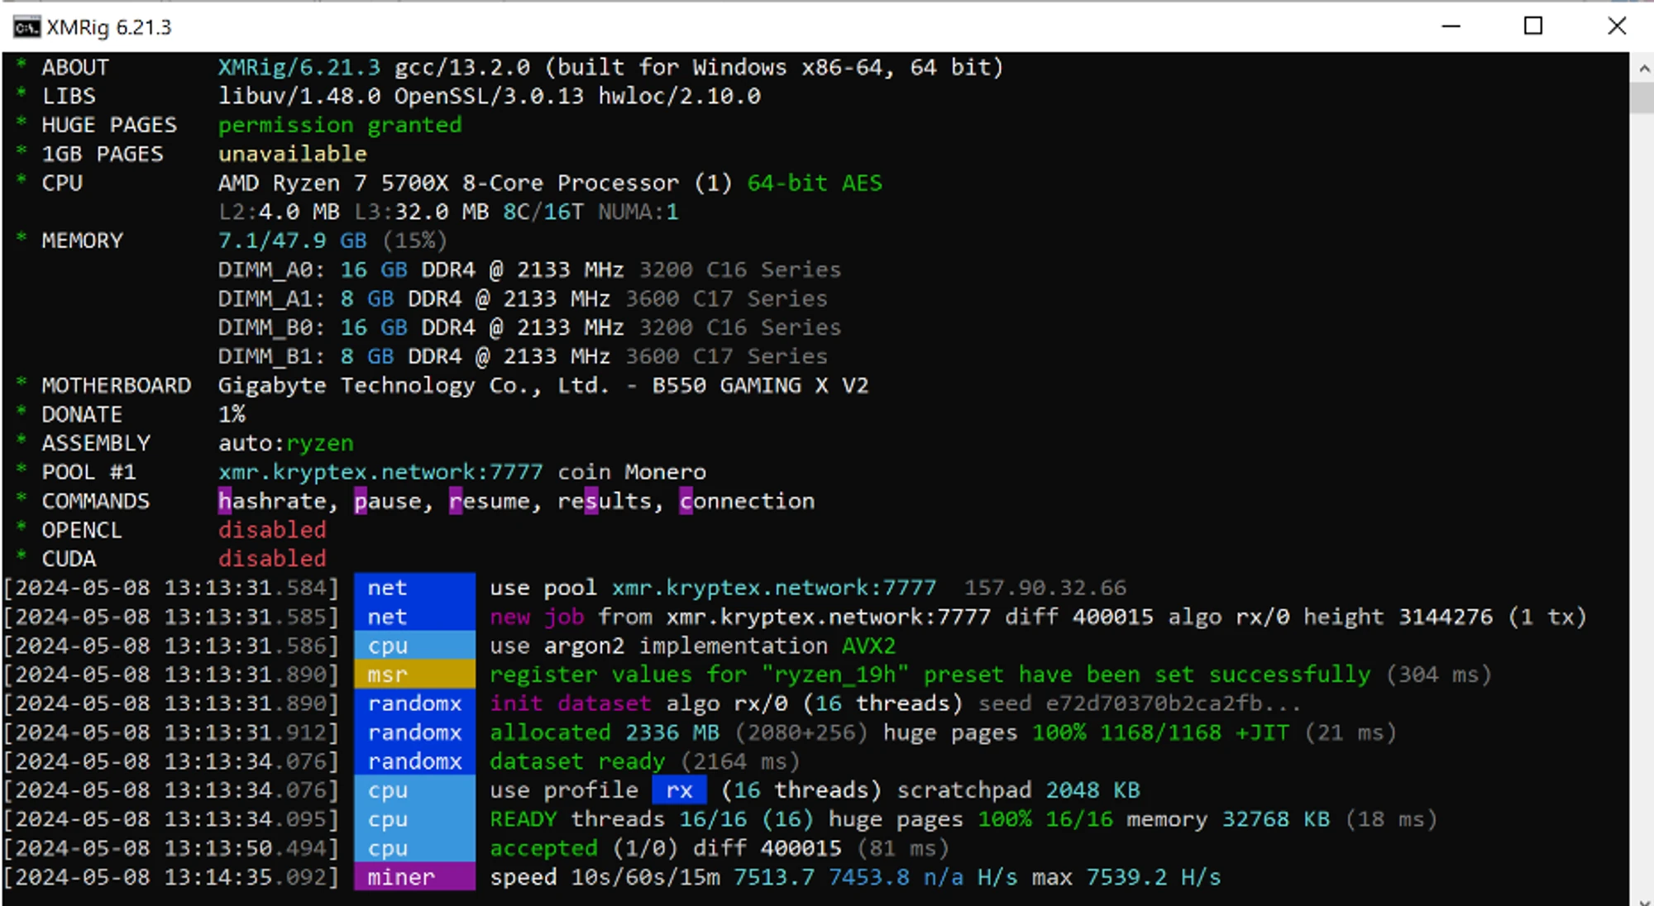Click the vertical scrollbar thumb
This screenshot has height=906, width=1654.
1642,98
